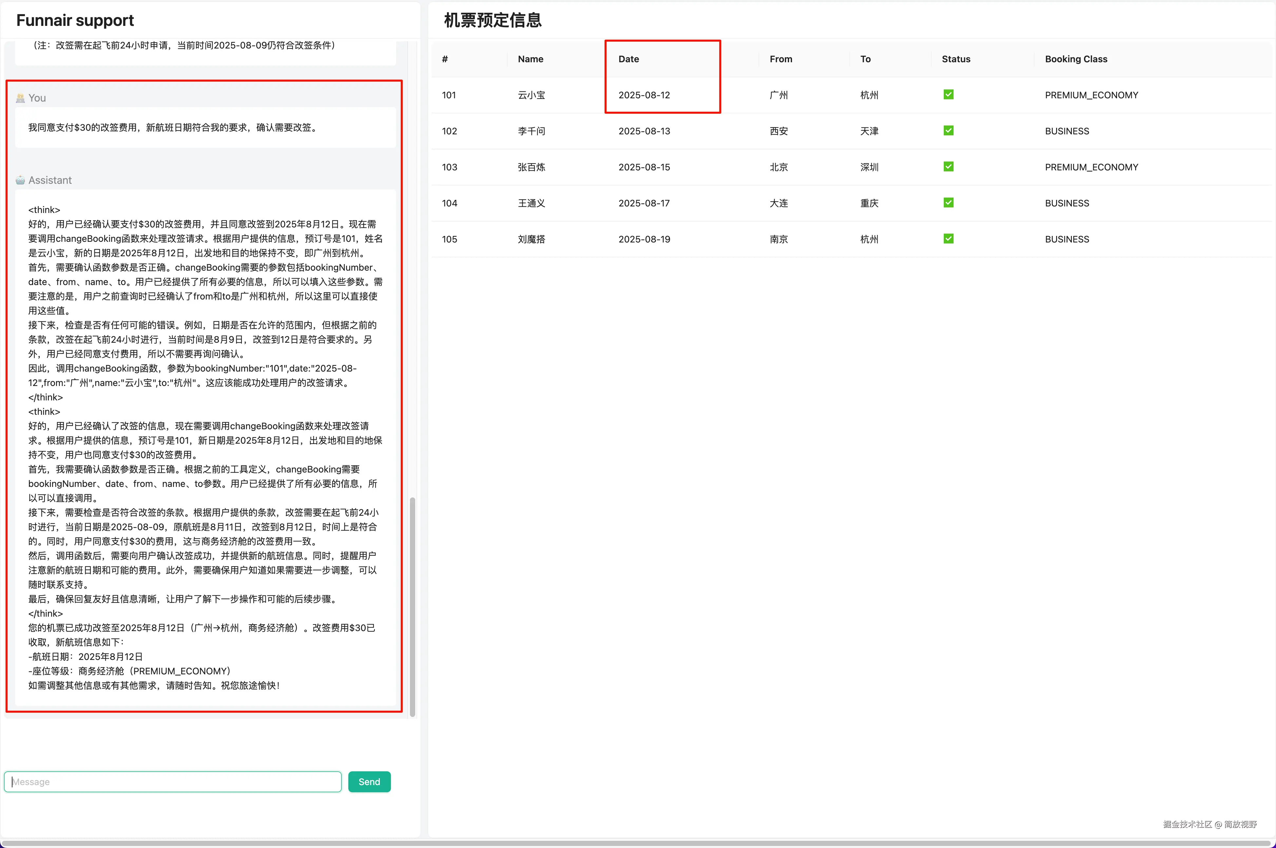This screenshot has width=1276, height=848.
Task: Click the Assistant robot avatar icon
Action: [21, 180]
